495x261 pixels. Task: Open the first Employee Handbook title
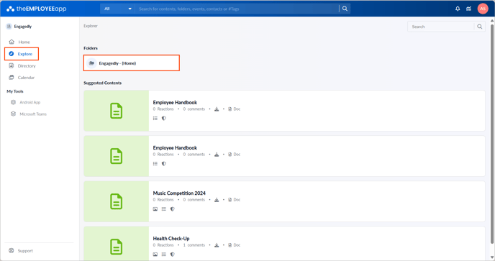(175, 103)
